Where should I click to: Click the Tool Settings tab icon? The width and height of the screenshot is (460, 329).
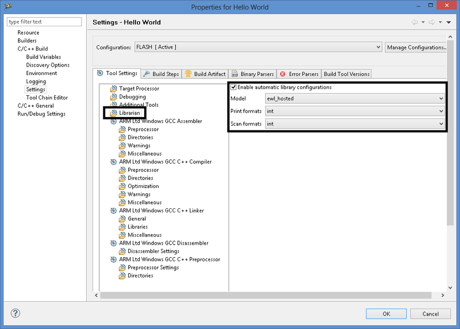pyautogui.click(x=100, y=73)
